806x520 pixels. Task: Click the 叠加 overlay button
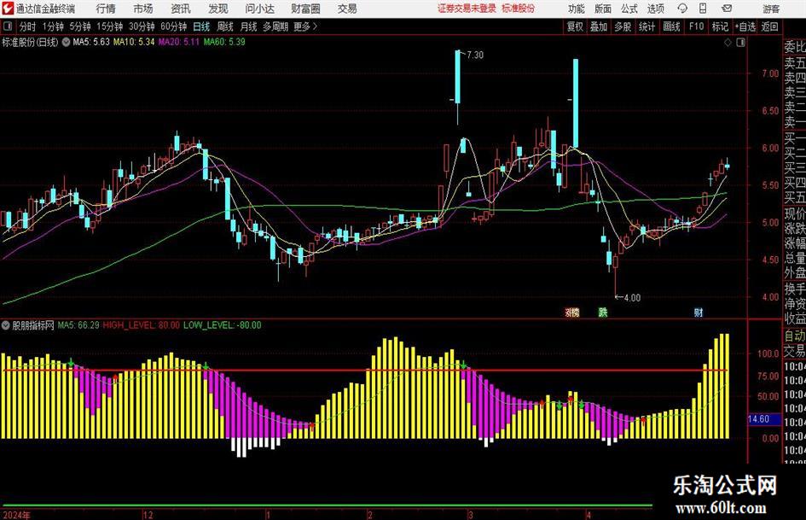click(599, 26)
